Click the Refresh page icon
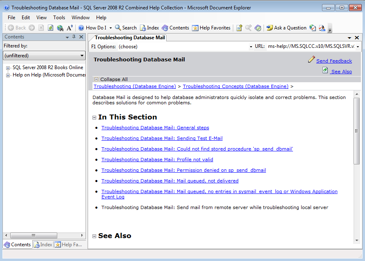This screenshot has width=365, height=261. click(50, 28)
